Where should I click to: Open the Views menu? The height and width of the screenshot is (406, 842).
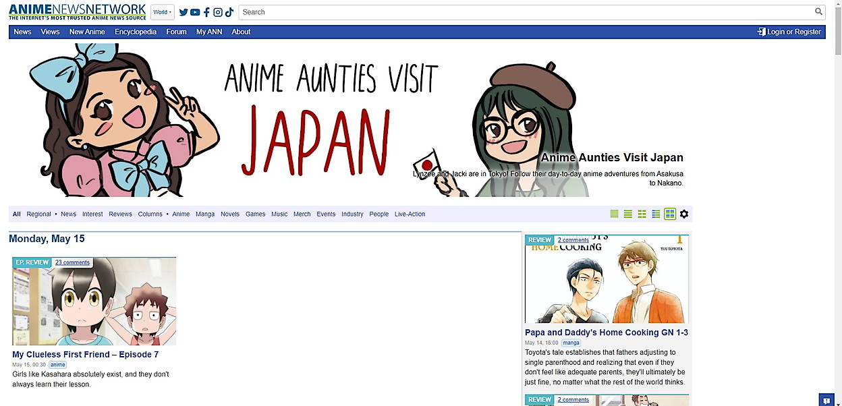click(50, 32)
